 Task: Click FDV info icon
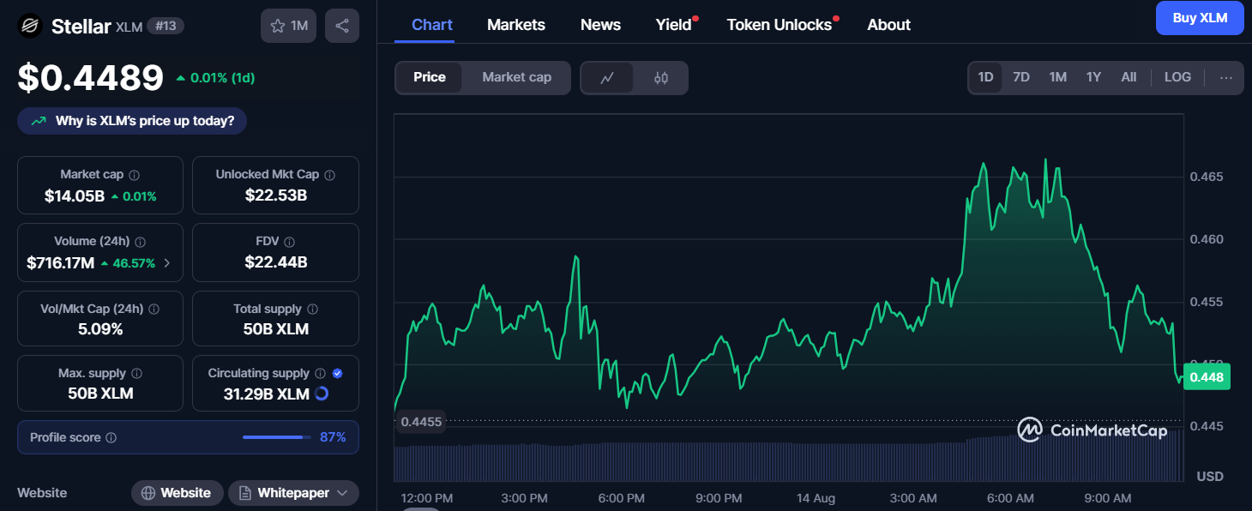pos(290,242)
